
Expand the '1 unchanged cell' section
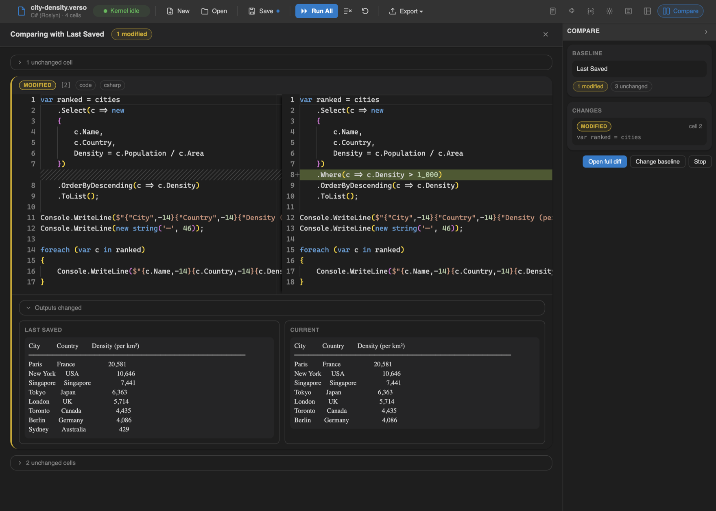click(281, 62)
